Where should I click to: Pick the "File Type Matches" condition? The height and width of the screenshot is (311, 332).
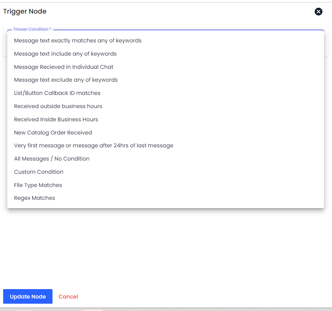tap(38, 185)
